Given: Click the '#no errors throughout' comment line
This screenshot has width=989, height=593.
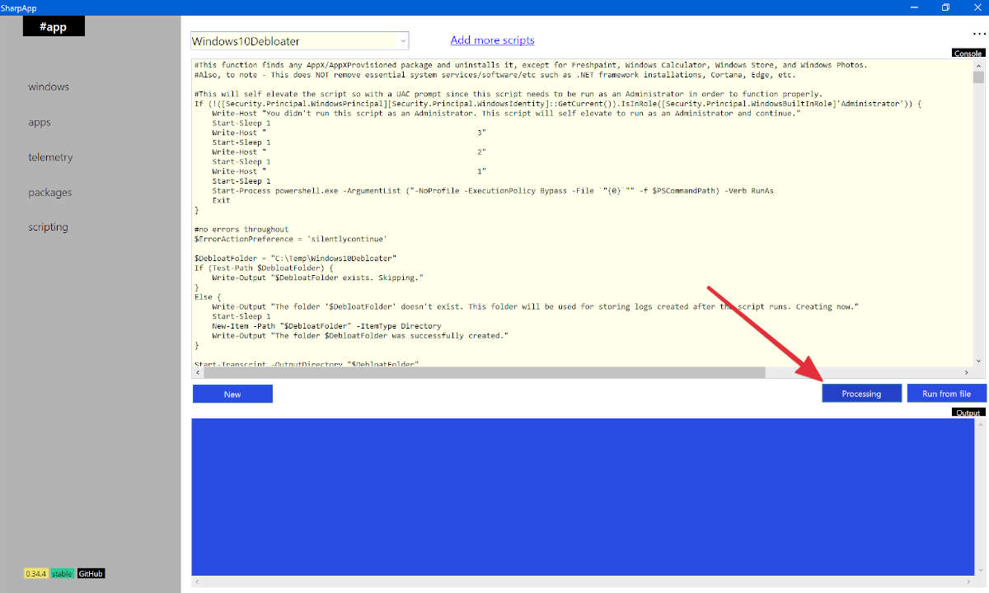Looking at the screenshot, I should coord(241,229).
